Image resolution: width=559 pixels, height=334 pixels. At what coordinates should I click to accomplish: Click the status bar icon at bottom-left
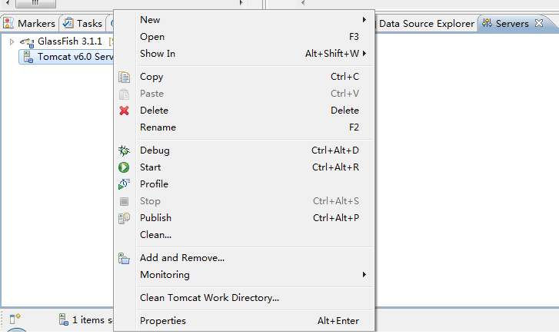pyautogui.click(x=15, y=319)
